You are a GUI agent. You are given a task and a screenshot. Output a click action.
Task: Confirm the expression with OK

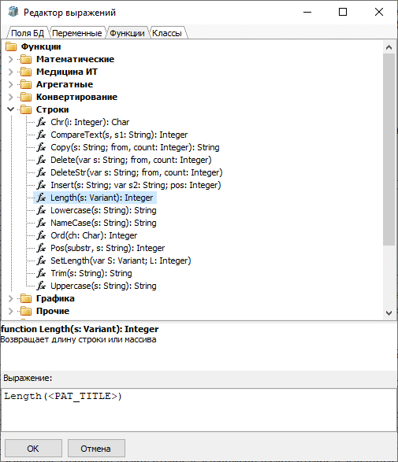point(33,449)
